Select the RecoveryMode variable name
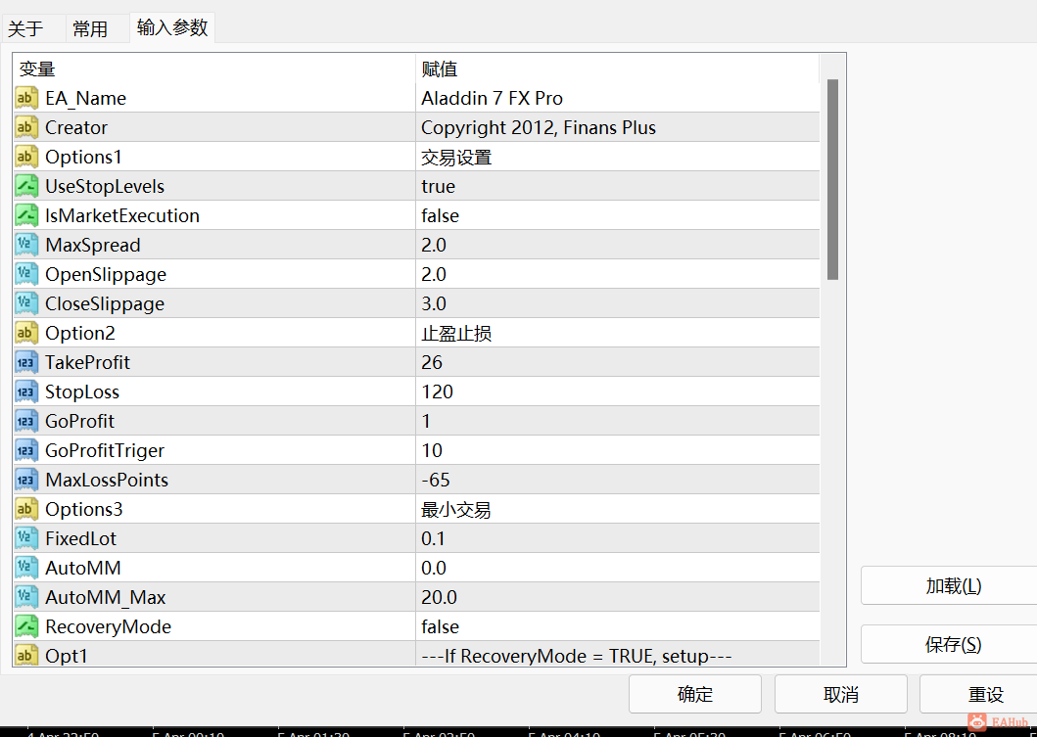1037x737 pixels. [x=108, y=626]
